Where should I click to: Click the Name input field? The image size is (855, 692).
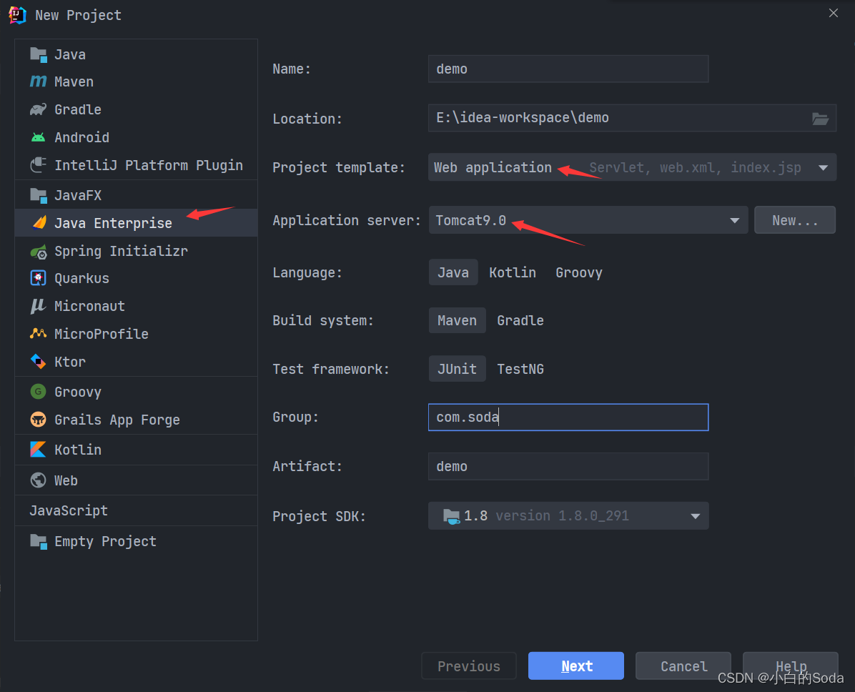(568, 69)
